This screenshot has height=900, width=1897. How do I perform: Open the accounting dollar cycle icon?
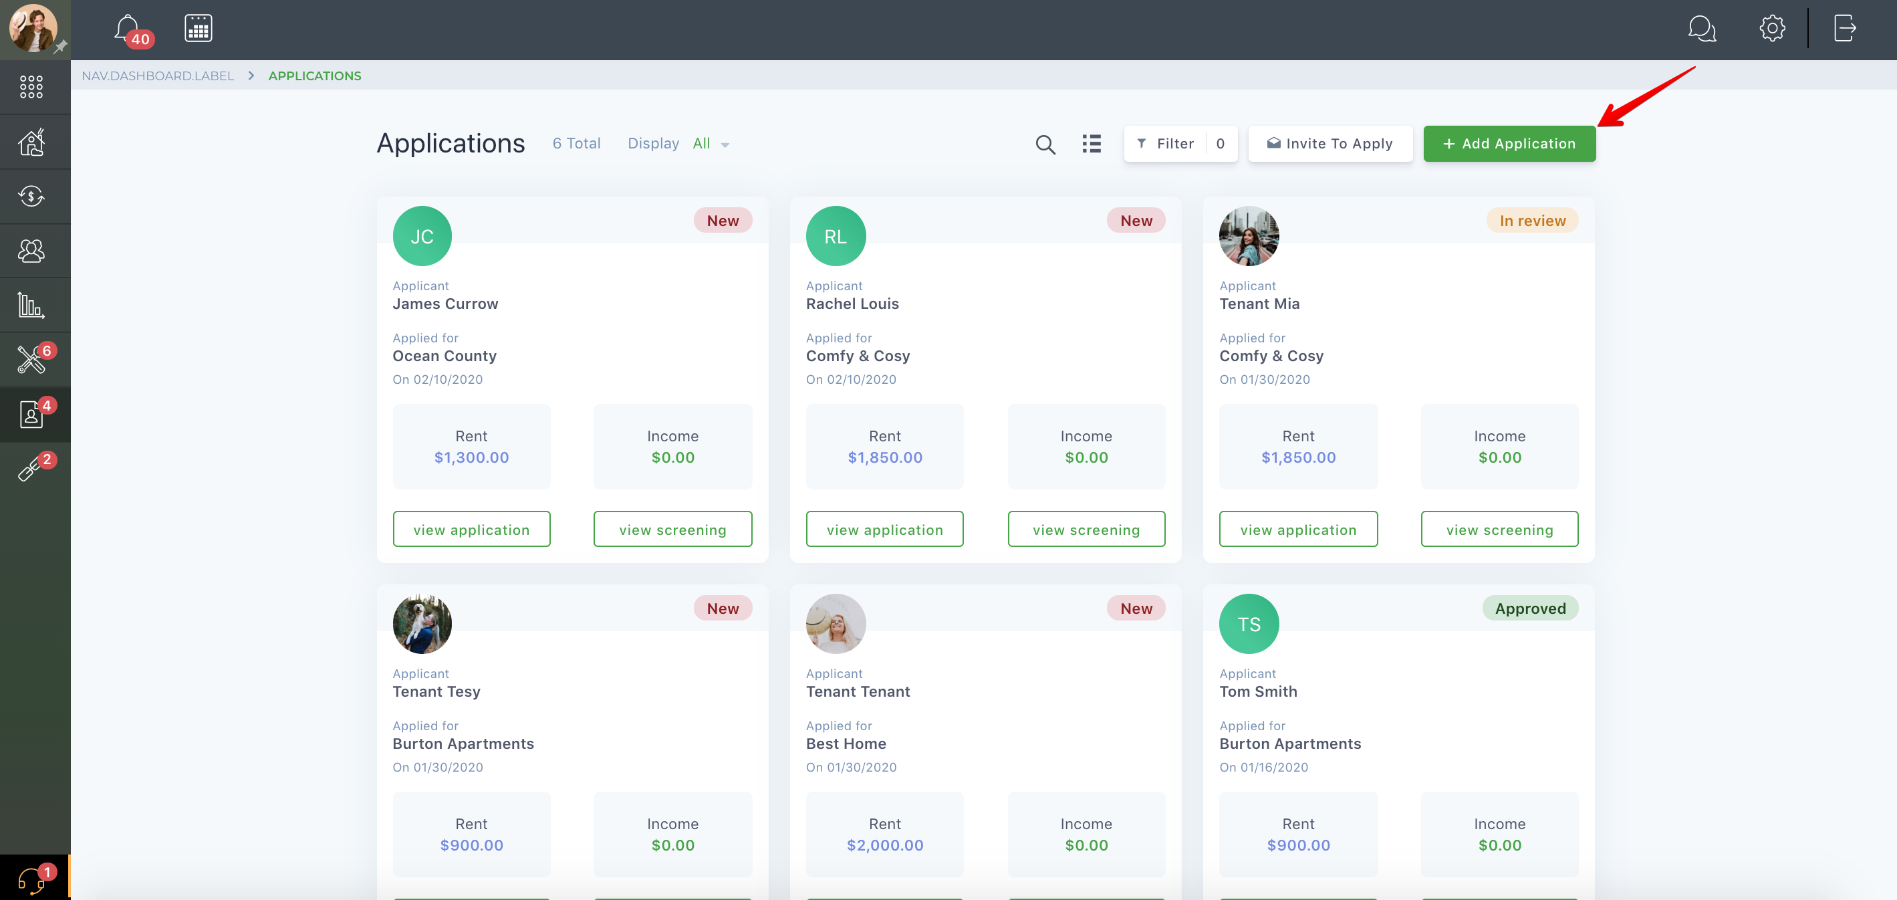pyautogui.click(x=31, y=196)
